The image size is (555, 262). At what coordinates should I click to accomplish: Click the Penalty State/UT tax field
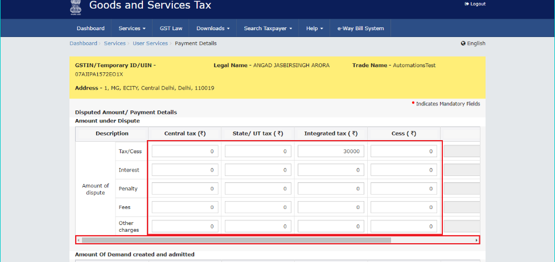tap(258, 189)
